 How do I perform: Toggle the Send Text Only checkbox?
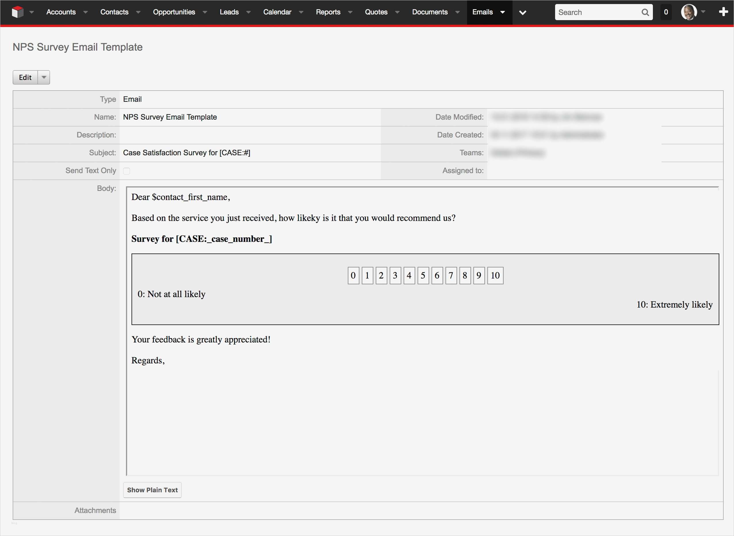[127, 171]
